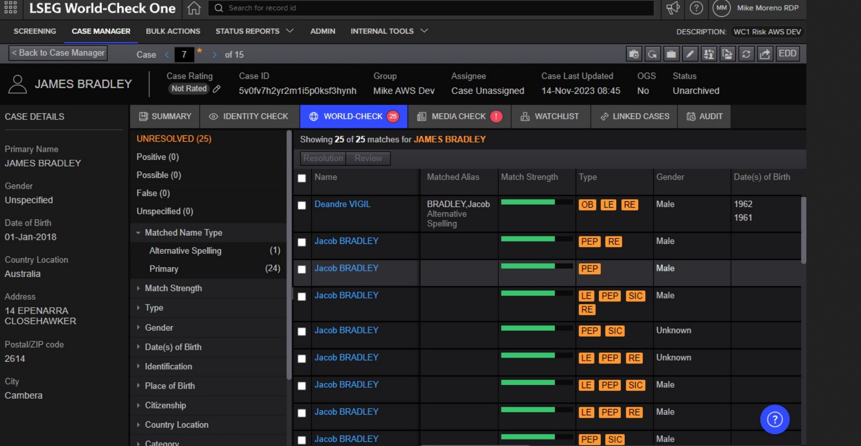Open the blue floating help button
861x446 pixels.
tap(775, 420)
